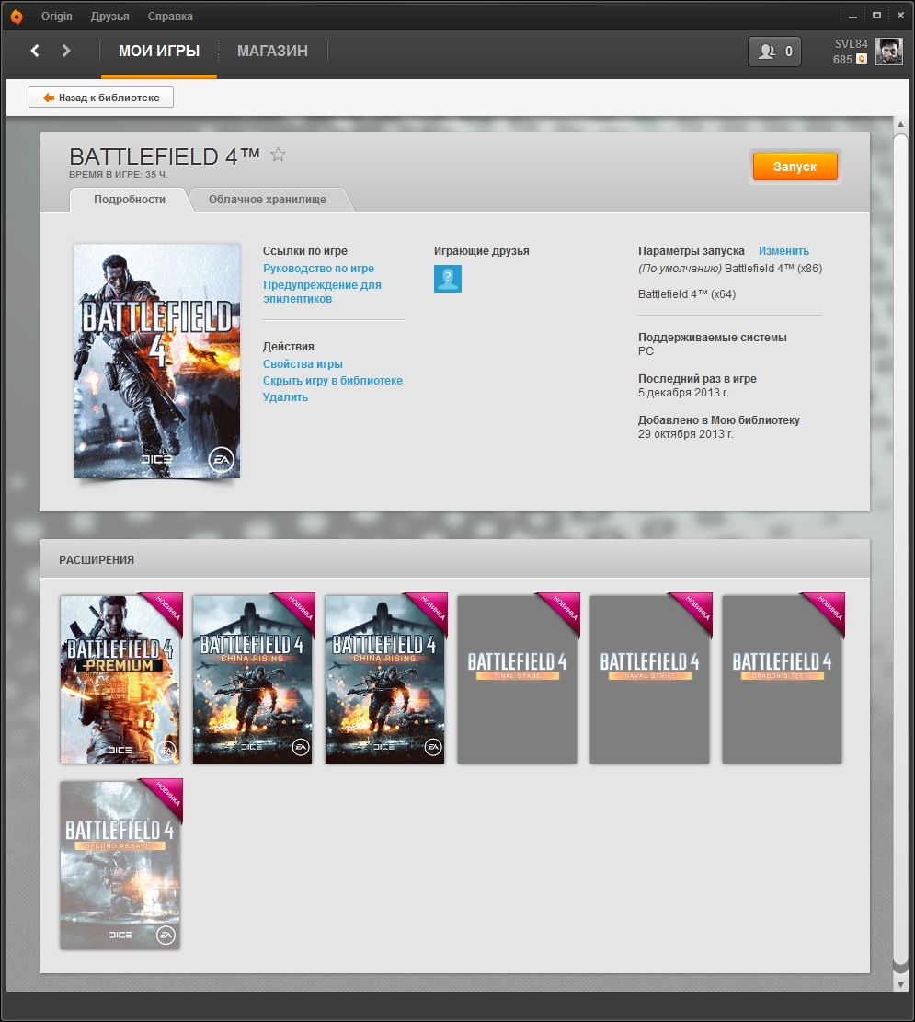Image resolution: width=915 pixels, height=1022 pixels.
Task: Open the friends online counter button
Action: [x=774, y=51]
